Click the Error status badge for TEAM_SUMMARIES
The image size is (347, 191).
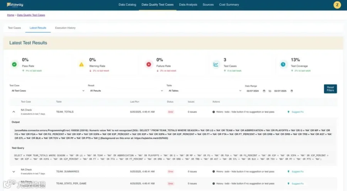pyautogui.click(x=171, y=171)
